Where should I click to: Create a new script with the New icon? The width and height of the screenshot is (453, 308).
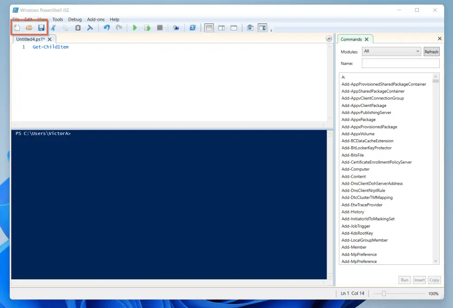(x=17, y=28)
